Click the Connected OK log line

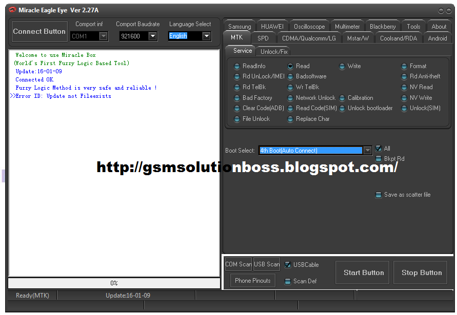click(x=35, y=79)
